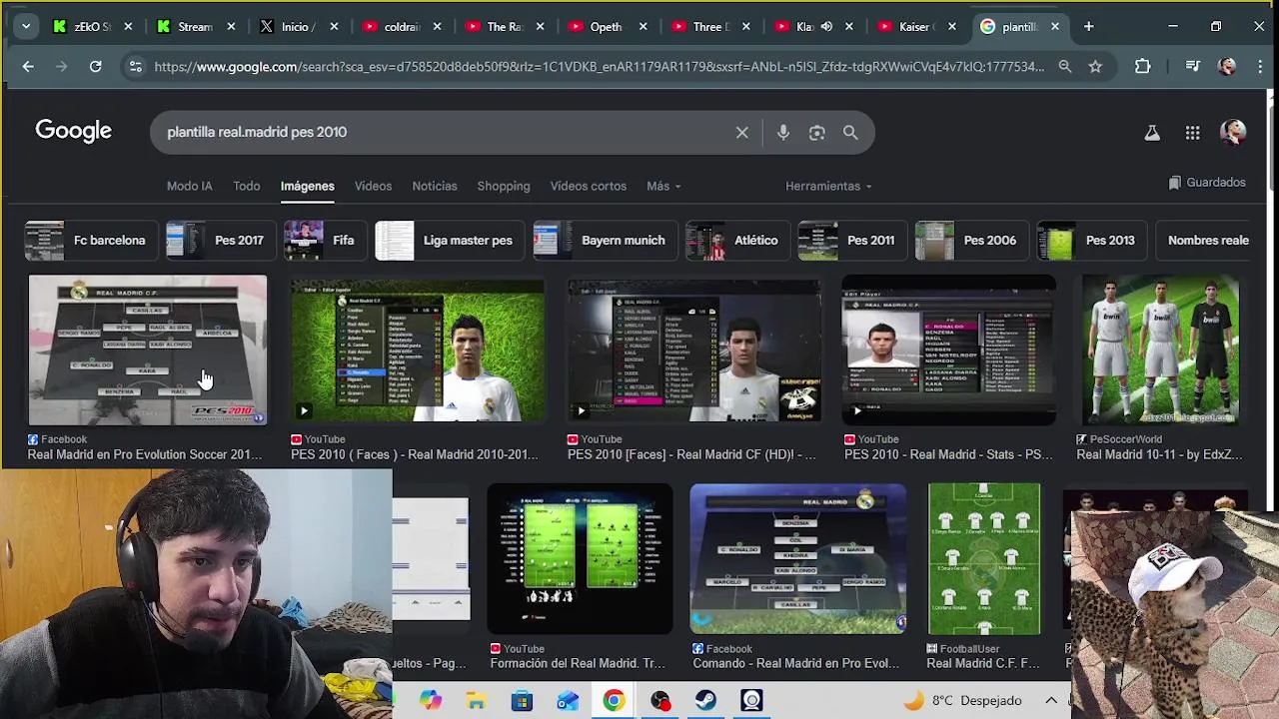Open the Chrome tab search dropdown
Screen dimensions: 1279x719
tap(26, 26)
